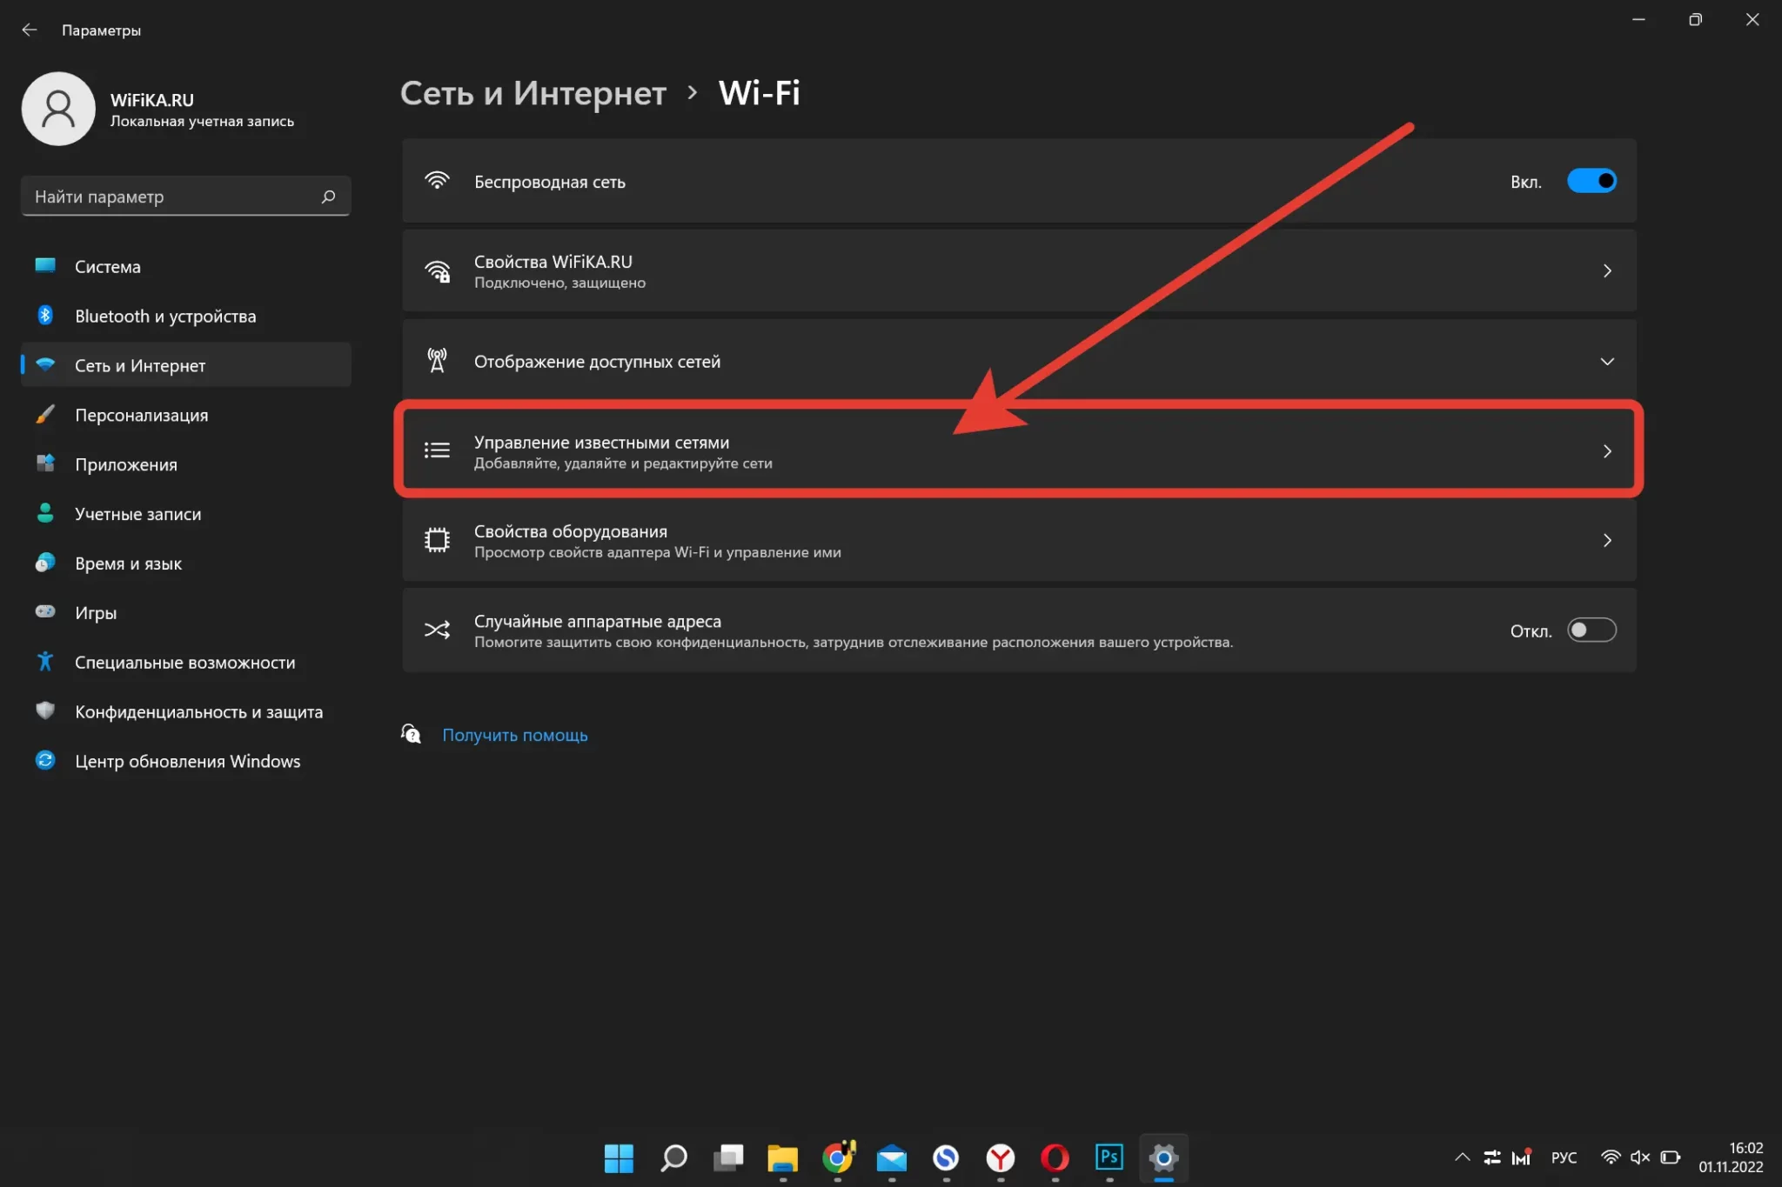Click Получить помощь link
The height and width of the screenshot is (1187, 1782).
pos(514,734)
